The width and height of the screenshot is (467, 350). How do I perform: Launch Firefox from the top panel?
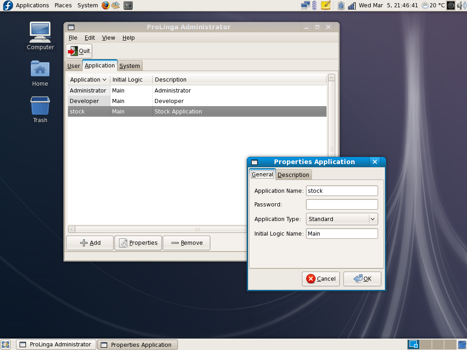coord(105,5)
